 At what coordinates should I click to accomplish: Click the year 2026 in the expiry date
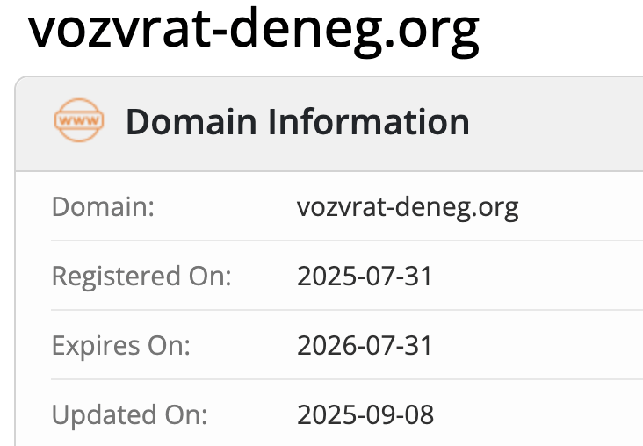322,345
